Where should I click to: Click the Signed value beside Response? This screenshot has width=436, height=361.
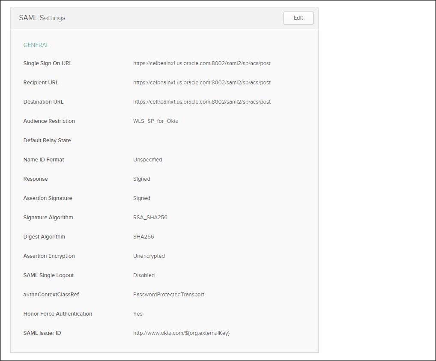(x=141, y=179)
